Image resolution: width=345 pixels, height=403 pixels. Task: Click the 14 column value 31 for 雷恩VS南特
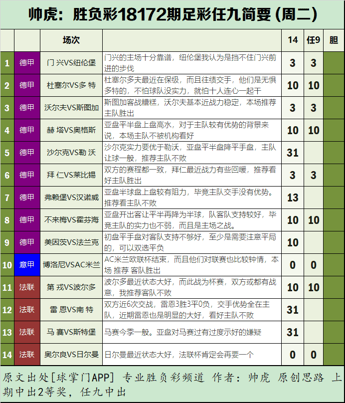tap(293, 310)
